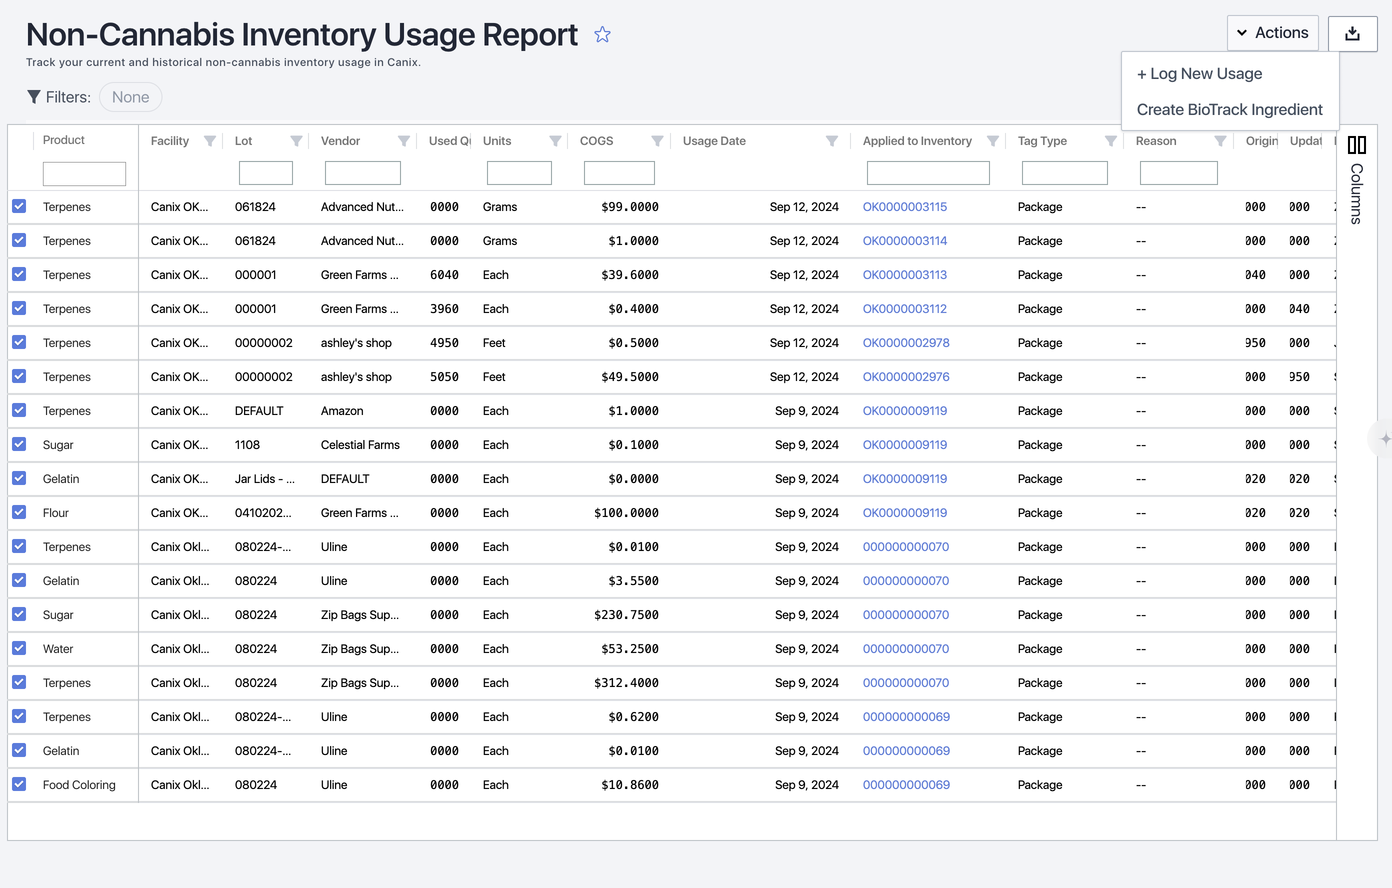The height and width of the screenshot is (888, 1392).
Task: Uncheck the Flour row checkbox
Action: click(19, 512)
